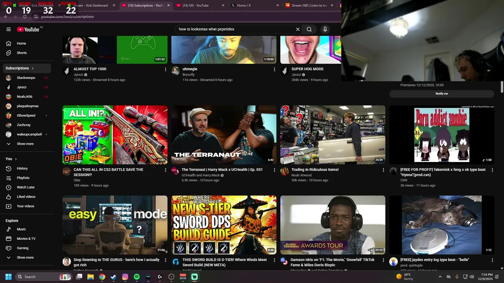The image size is (504, 283).
Task: Open the CXN channel name link
Action: [404, 180]
